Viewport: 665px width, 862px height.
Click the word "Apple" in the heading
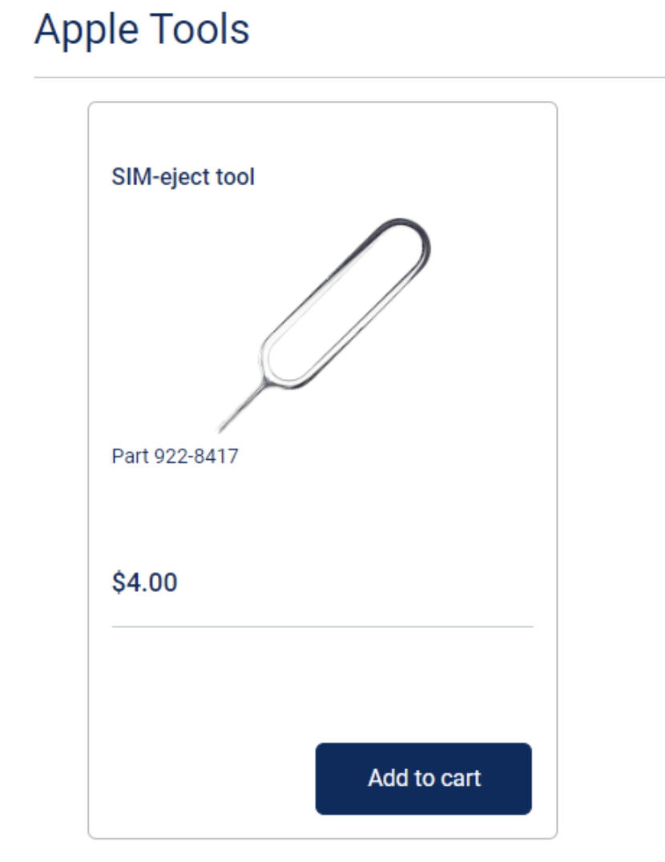click(83, 30)
